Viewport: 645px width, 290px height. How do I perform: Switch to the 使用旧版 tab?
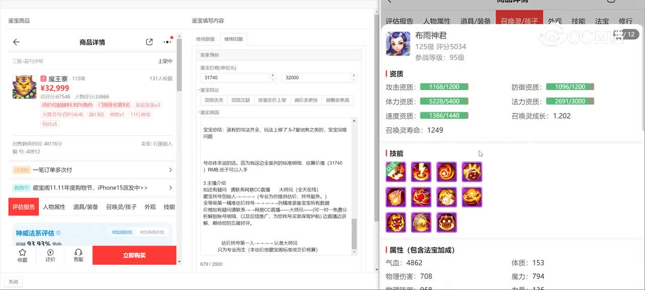click(x=233, y=39)
